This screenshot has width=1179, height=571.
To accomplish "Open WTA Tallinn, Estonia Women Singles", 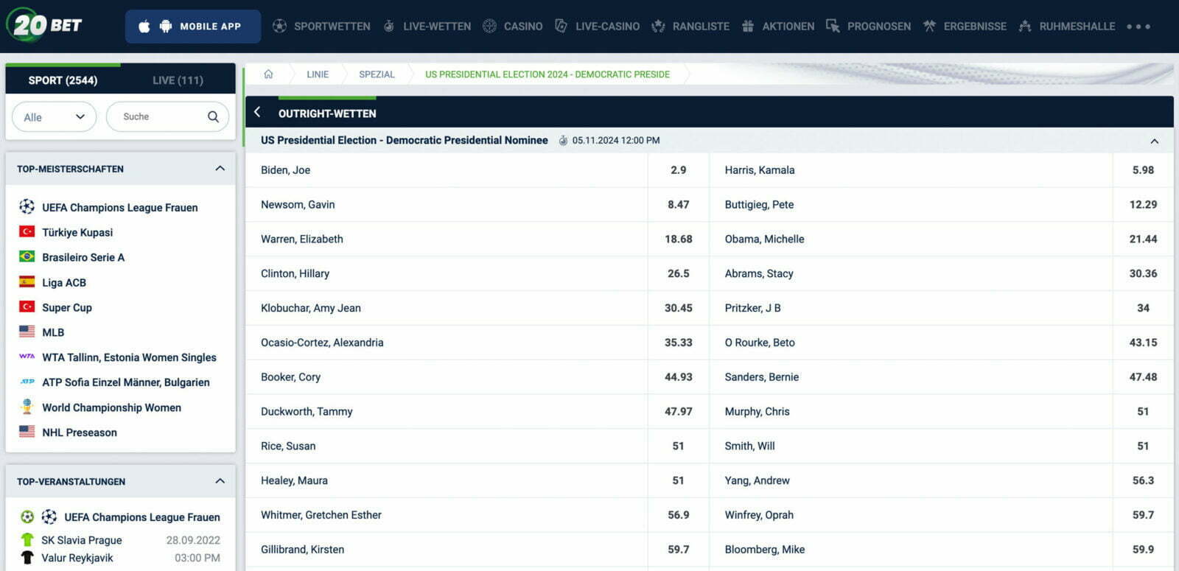I will point(129,357).
